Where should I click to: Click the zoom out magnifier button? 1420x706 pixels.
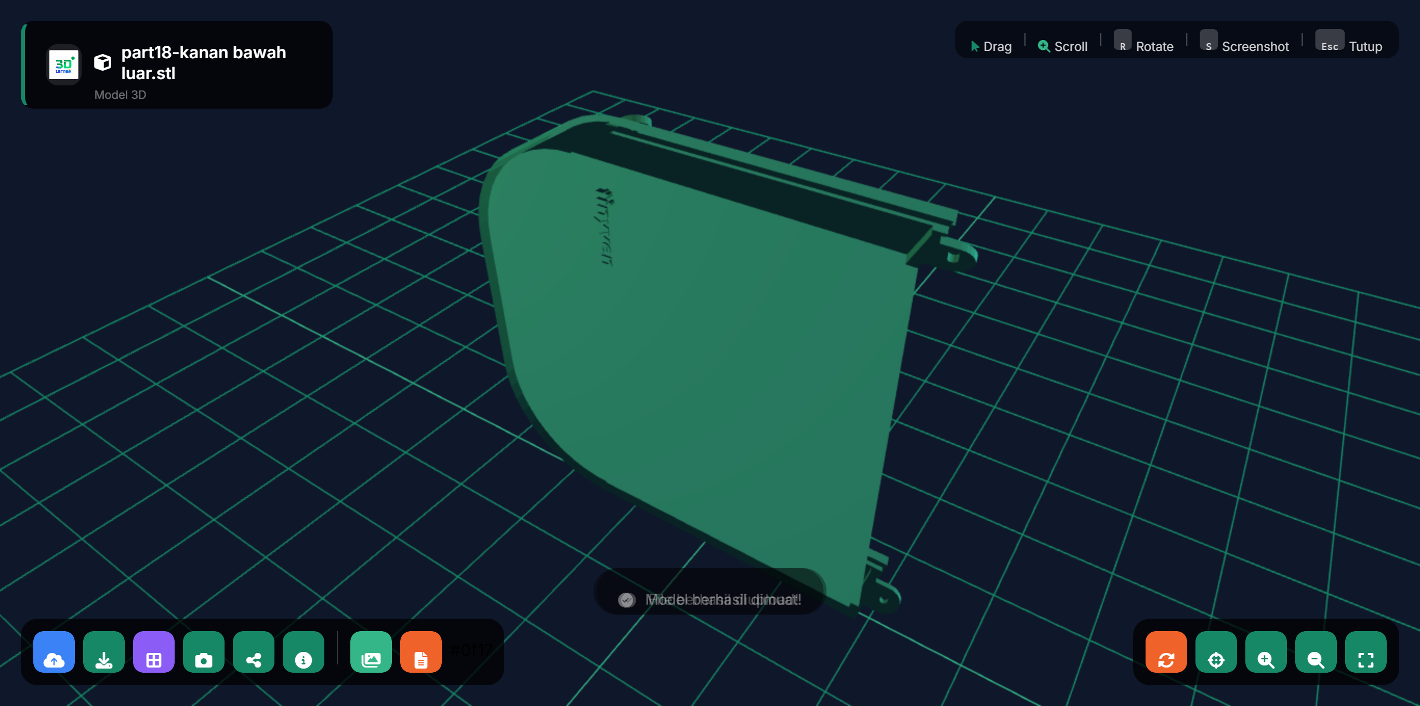click(x=1316, y=652)
